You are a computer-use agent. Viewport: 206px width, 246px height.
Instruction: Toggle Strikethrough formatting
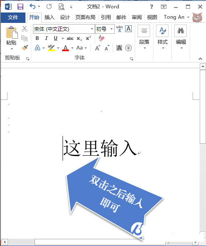(x=70, y=38)
